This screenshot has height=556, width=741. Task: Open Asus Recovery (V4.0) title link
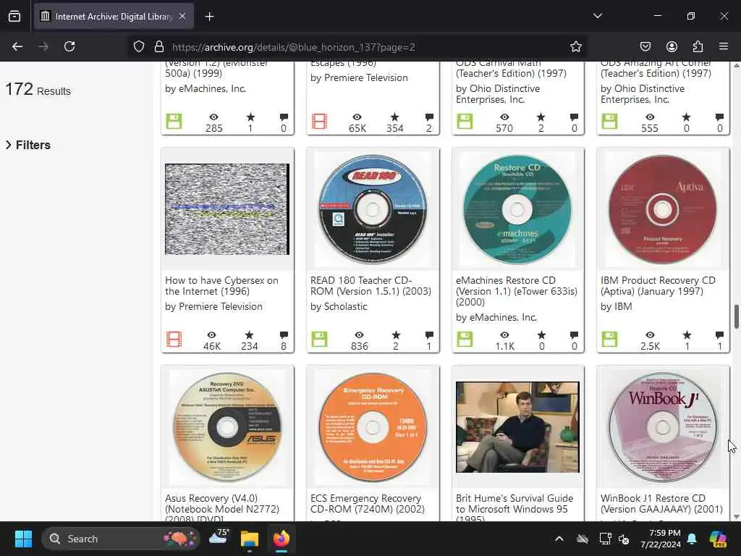click(222, 509)
